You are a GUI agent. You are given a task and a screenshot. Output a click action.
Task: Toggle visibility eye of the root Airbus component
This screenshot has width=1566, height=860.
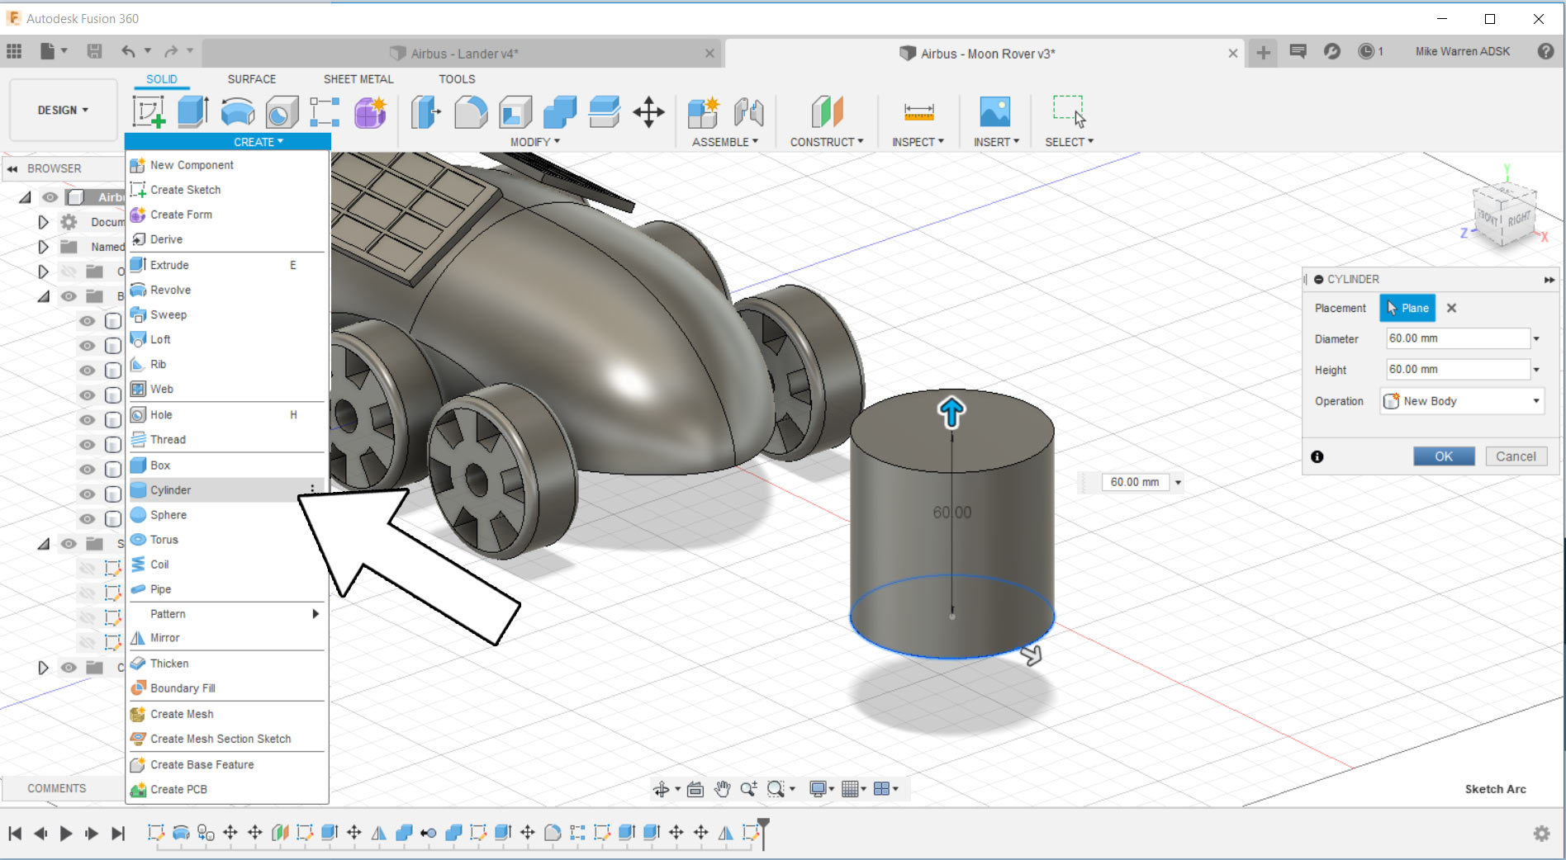click(50, 197)
